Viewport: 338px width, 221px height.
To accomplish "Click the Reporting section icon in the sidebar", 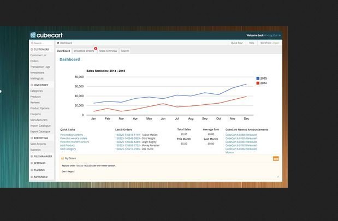I will pyautogui.click(x=32, y=138).
